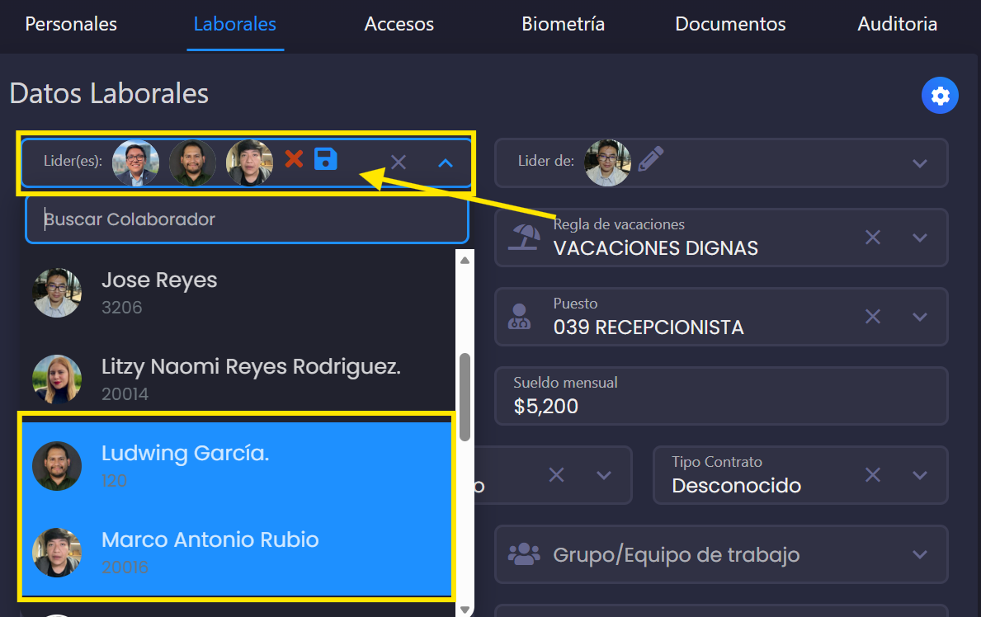Viewport: 981px width, 617px height.
Task: Expand the Regla de vacaciones dropdown
Action: [920, 238]
